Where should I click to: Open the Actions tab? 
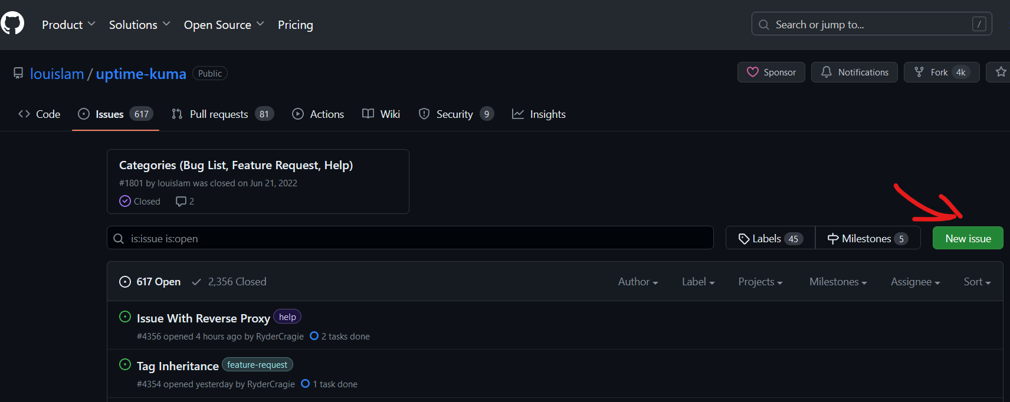pos(318,114)
